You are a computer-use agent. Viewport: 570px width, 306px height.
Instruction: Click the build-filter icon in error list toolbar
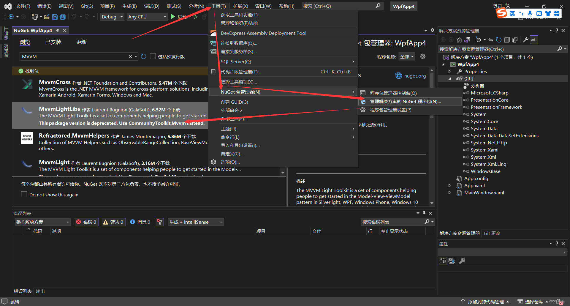pyautogui.click(x=160, y=222)
